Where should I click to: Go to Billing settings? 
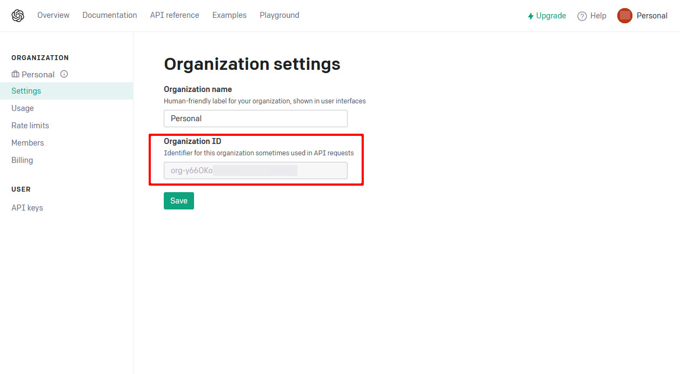(22, 160)
